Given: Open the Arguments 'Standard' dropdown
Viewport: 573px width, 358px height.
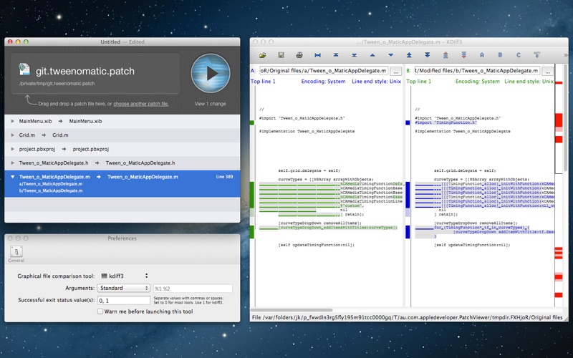Looking at the screenshot, I should click(x=123, y=289).
